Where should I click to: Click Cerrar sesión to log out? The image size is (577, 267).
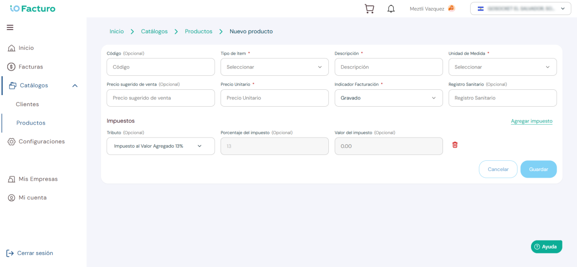coord(35,253)
